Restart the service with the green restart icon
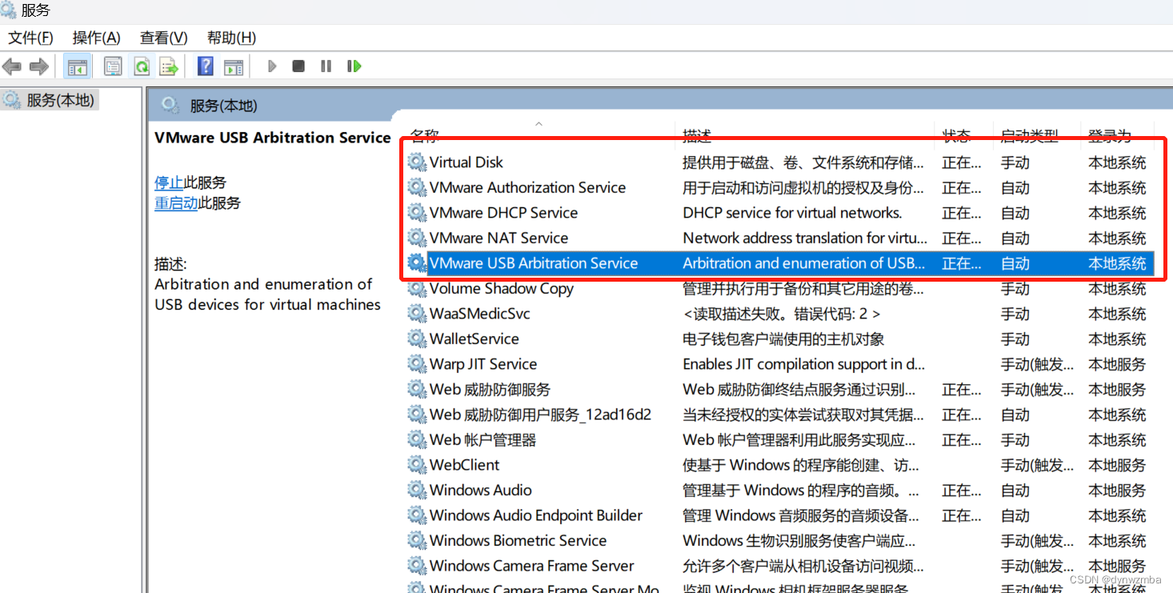The image size is (1173, 593). [x=354, y=66]
